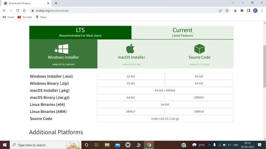
Task: Click 64-bit link for Windows Installer (.msi)
Action: point(199,76)
